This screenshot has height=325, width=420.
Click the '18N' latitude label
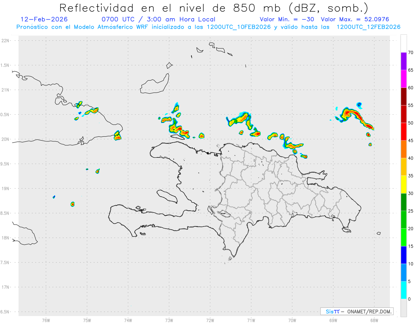click(x=6, y=238)
